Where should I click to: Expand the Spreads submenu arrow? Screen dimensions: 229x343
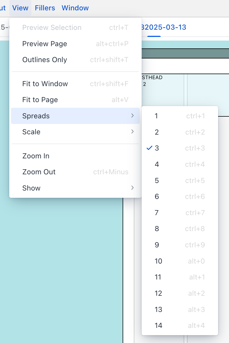(x=132, y=116)
